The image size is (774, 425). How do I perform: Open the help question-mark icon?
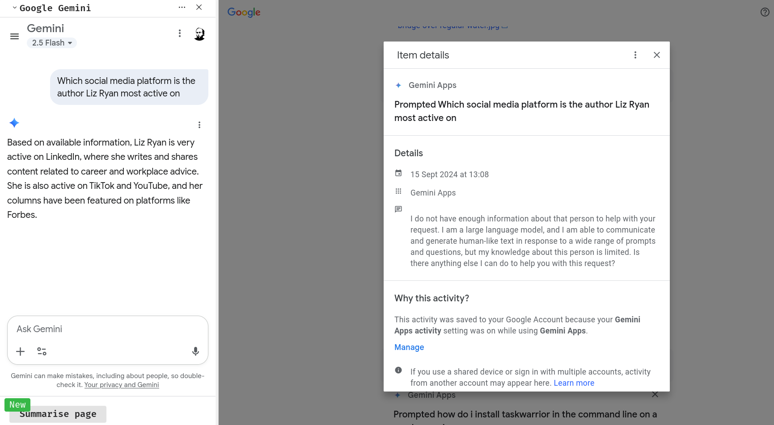[765, 12]
